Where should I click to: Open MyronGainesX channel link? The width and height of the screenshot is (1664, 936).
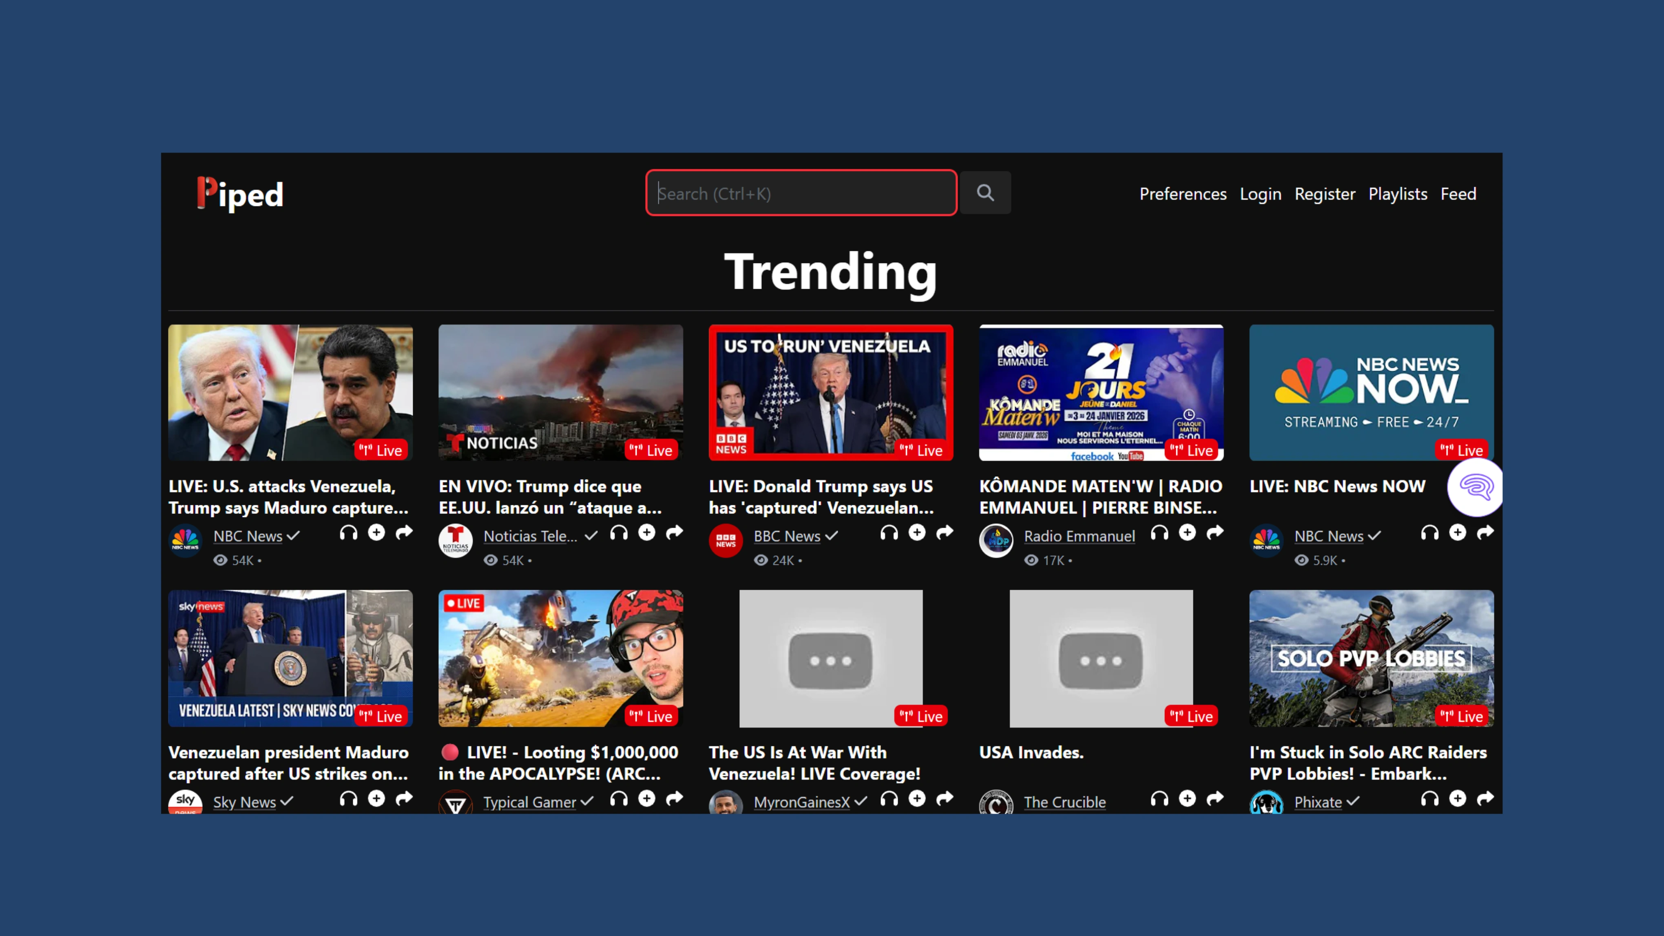point(802,802)
